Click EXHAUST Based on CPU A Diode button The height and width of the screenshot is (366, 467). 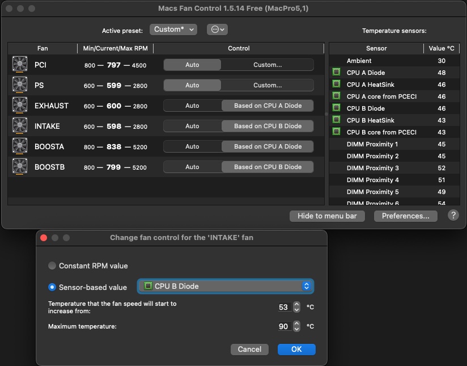(x=268, y=106)
